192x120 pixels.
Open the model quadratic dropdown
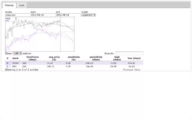(88, 15)
